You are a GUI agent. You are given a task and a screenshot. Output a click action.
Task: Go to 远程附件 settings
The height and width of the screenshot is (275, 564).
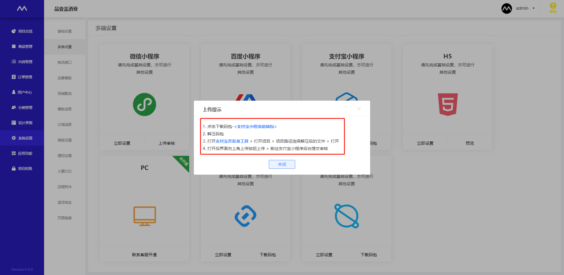[65, 187]
